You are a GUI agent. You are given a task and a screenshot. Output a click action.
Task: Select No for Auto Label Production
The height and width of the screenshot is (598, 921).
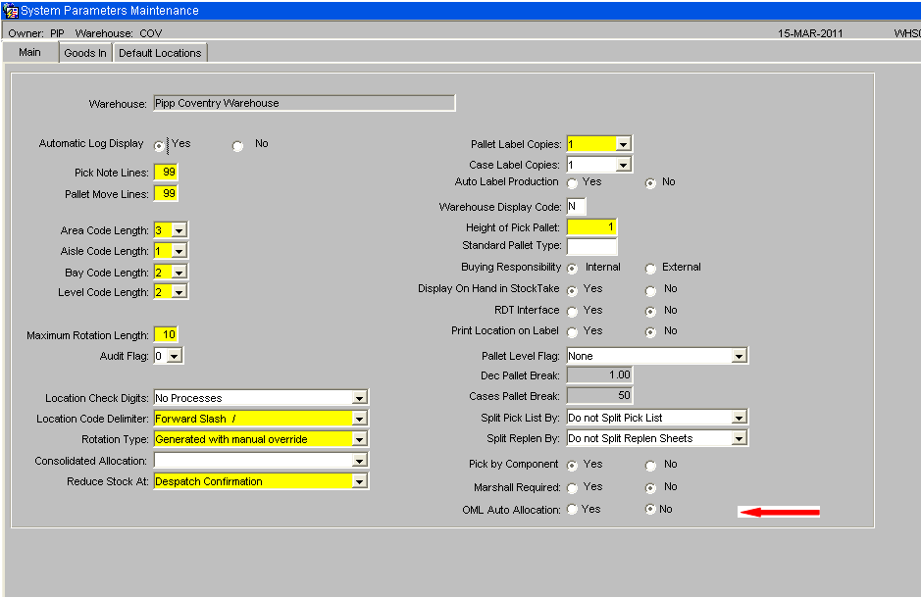650,183
